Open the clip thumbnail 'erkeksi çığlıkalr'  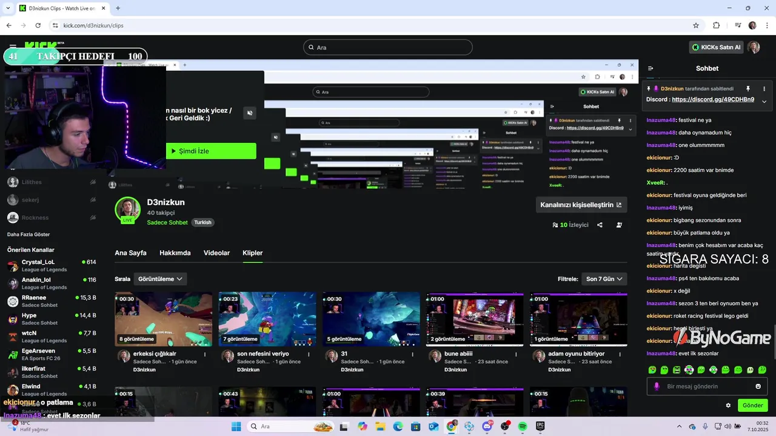click(x=164, y=319)
